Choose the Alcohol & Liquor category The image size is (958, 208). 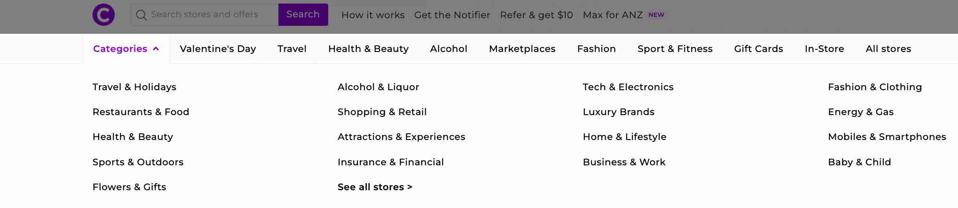point(378,87)
